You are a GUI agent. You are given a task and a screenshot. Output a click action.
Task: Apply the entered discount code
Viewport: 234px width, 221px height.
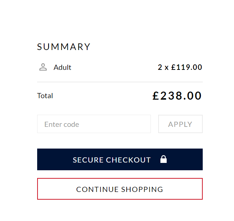pos(180,124)
